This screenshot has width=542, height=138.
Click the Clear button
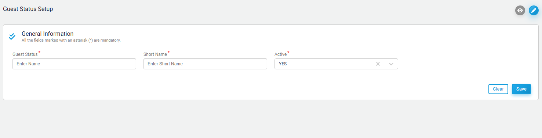pyautogui.click(x=498, y=89)
